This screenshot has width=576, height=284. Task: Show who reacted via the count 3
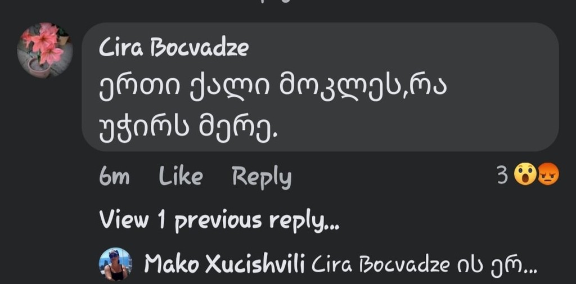point(502,175)
